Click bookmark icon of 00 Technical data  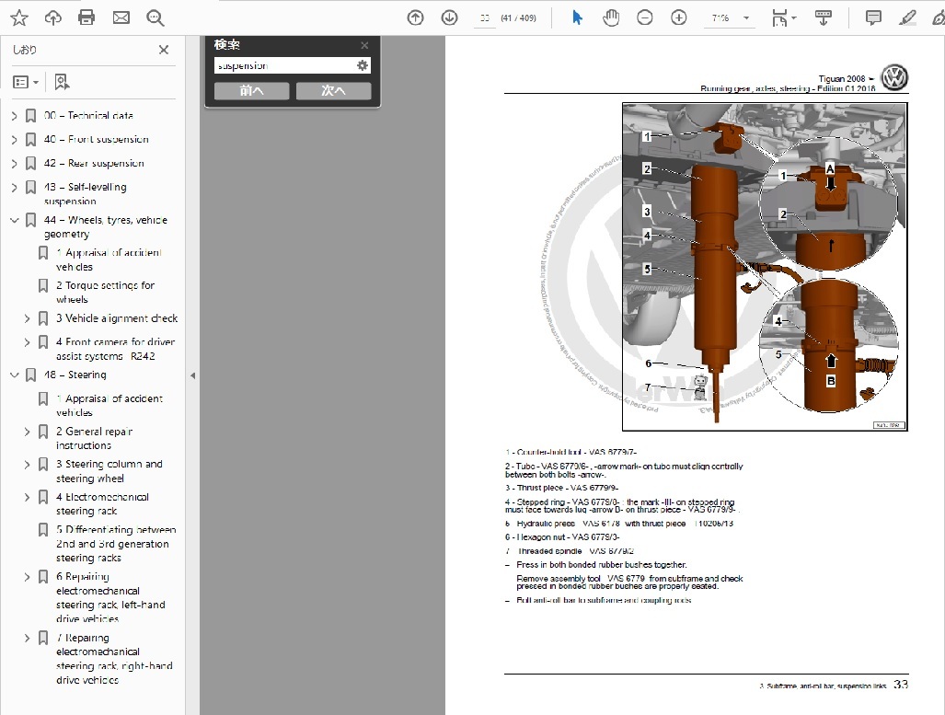click(x=30, y=116)
